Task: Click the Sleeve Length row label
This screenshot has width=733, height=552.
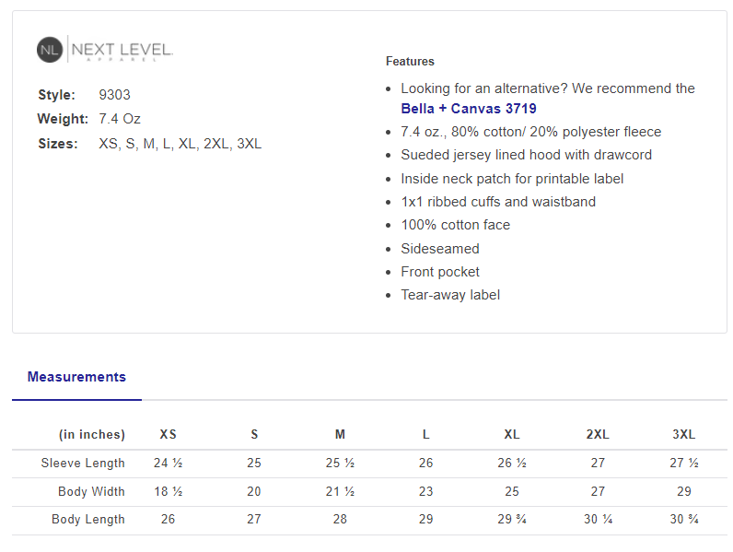Action: tap(83, 464)
